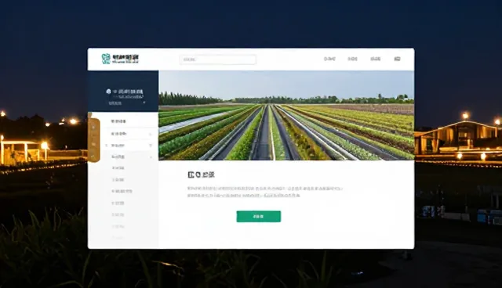Screen dimensions: 502x288
Task: Click the green logo icon in the header
Action: pyautogui.click(x=106, y=59)
